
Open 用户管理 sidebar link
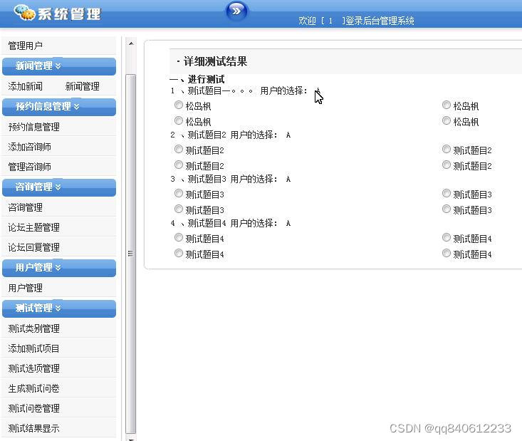click(26, 288)
